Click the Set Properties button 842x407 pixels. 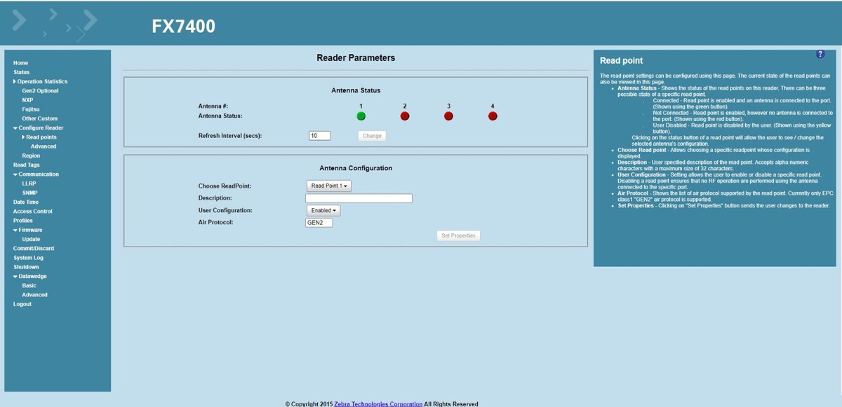458,236
